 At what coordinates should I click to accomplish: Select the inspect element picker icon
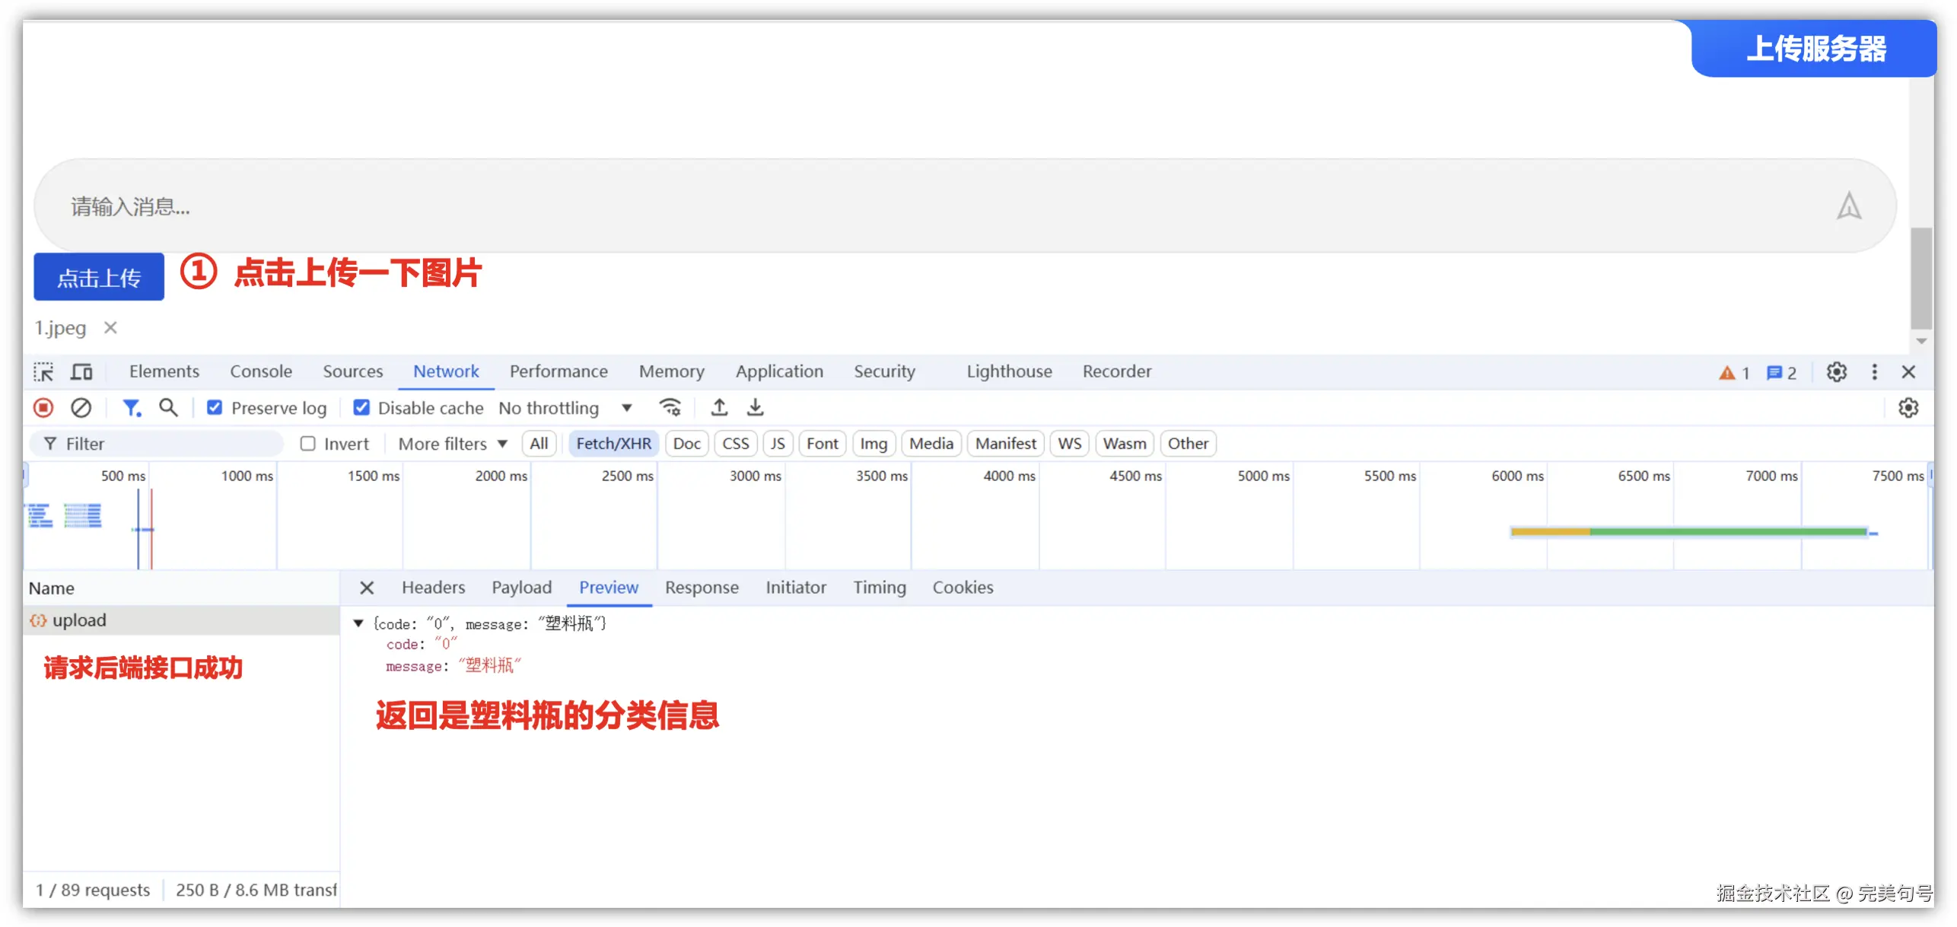[43, 371]
